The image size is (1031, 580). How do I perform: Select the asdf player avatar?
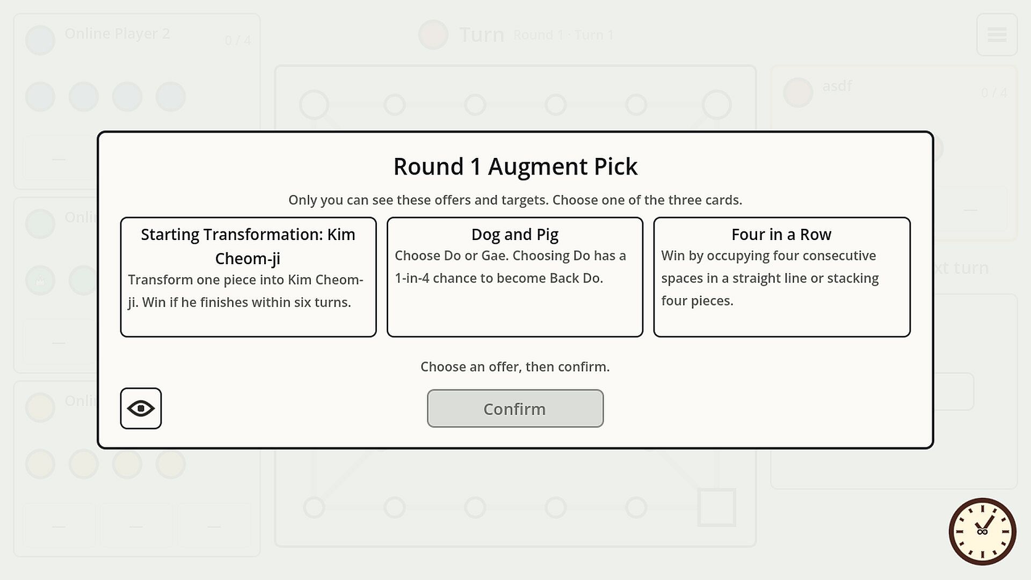point(798,92)
